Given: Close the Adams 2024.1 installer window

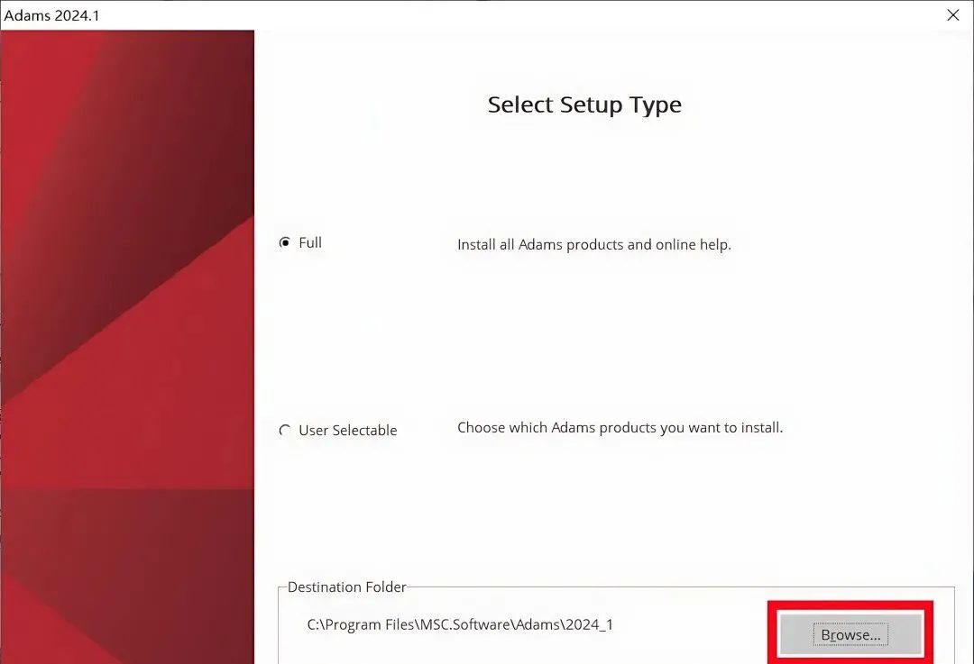Looking at the screenshot, I should 953,15.
